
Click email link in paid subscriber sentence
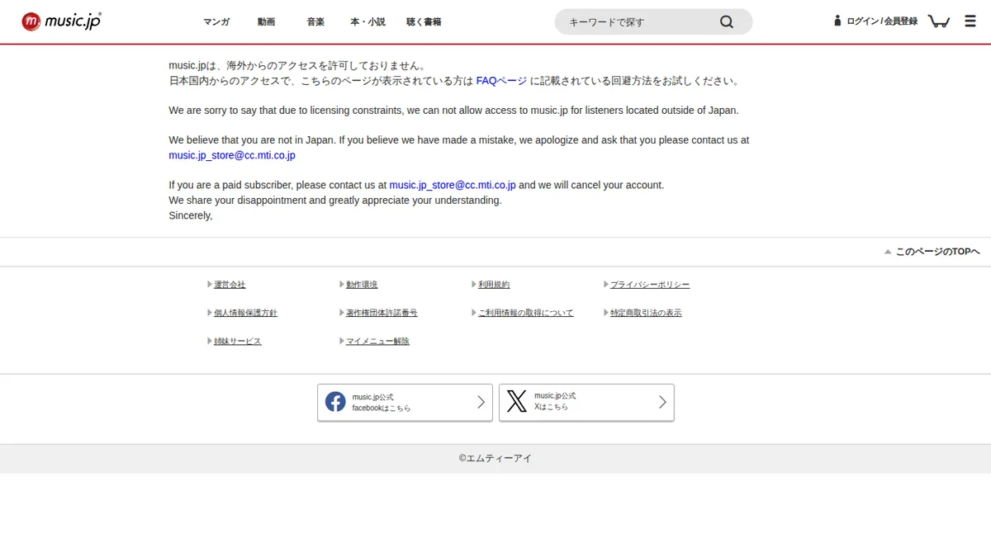[453, 185]
